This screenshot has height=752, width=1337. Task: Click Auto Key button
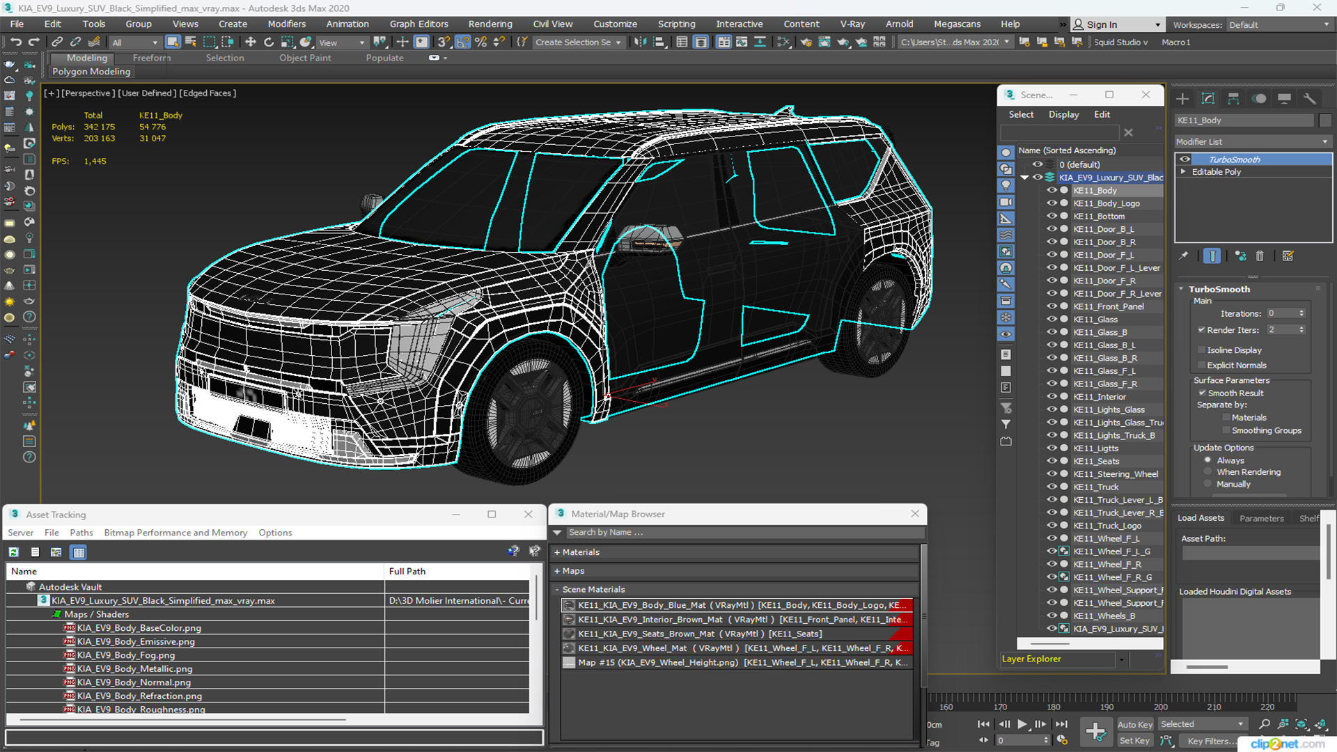point(1134,725)
